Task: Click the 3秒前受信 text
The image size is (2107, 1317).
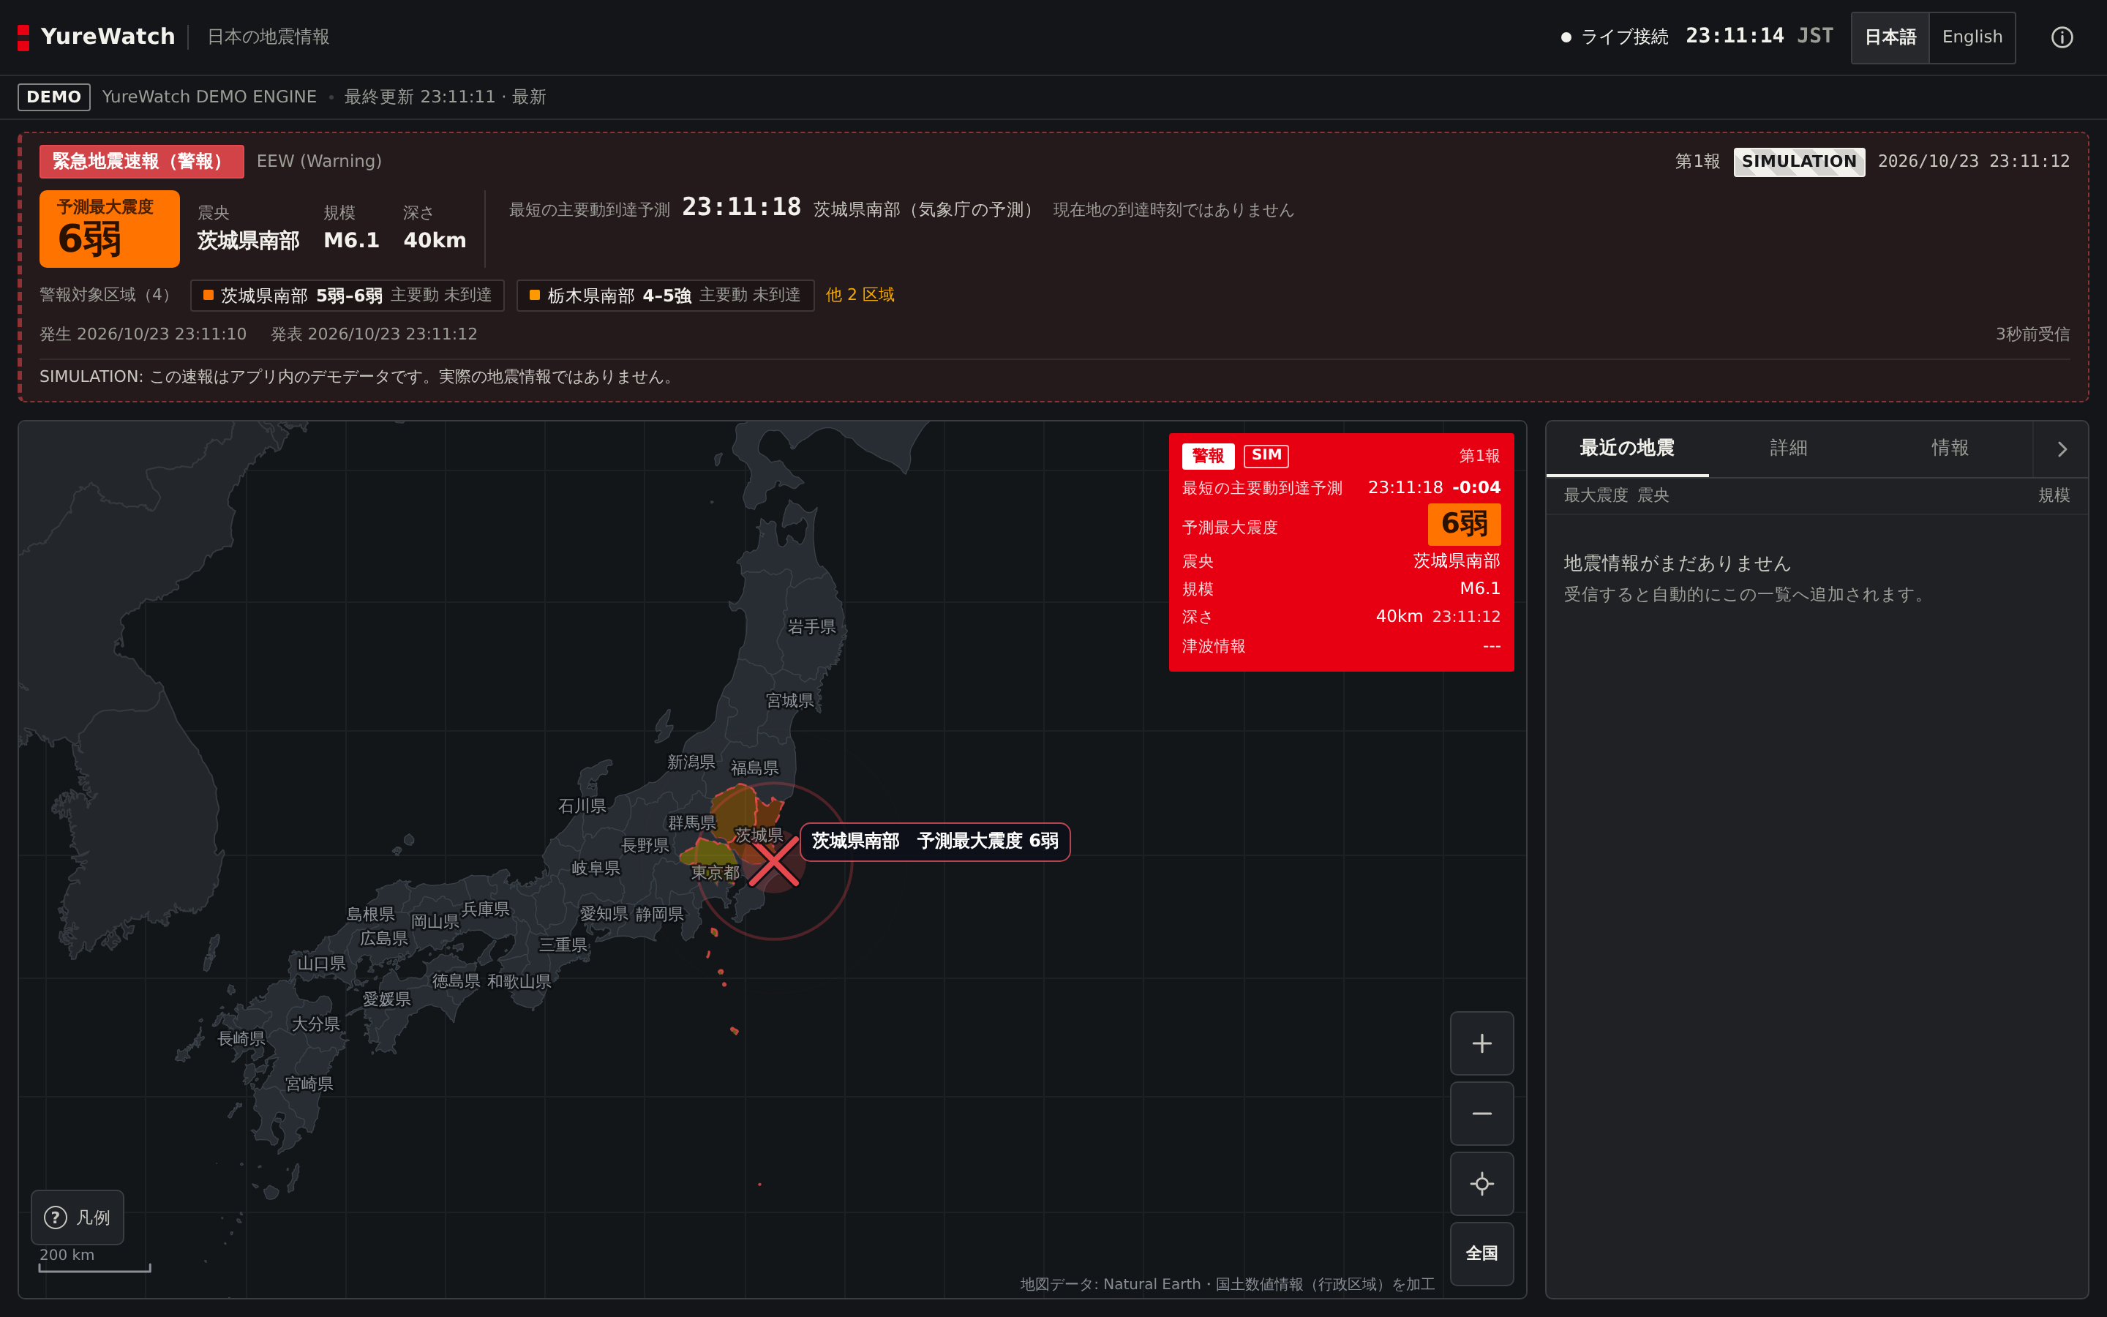Action: pos(2032,334)
